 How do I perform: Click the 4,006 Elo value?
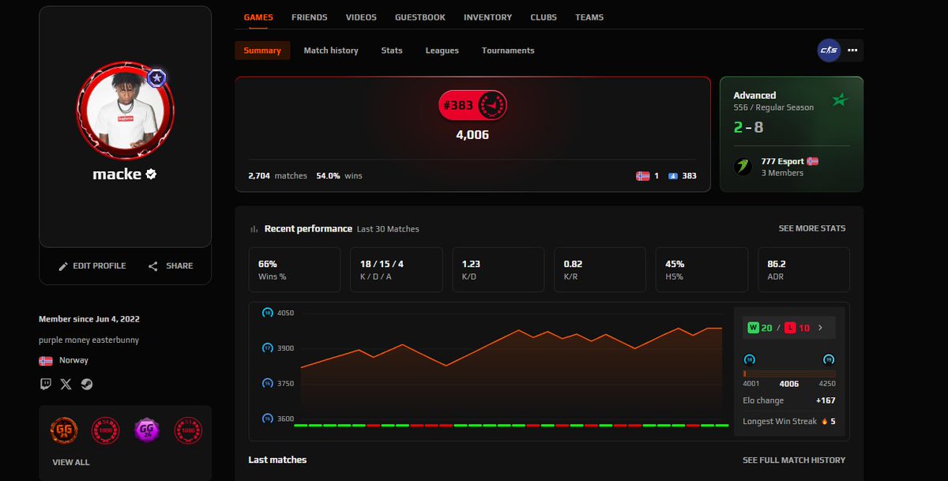[x=472, y=135]
